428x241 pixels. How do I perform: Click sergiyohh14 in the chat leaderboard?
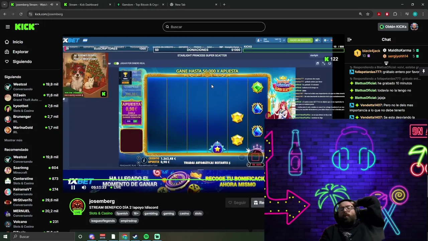pos(398,56)
